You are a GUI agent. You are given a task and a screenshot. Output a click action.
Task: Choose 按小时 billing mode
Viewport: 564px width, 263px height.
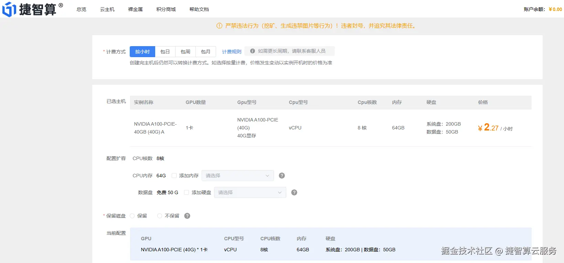coord(142,52)
